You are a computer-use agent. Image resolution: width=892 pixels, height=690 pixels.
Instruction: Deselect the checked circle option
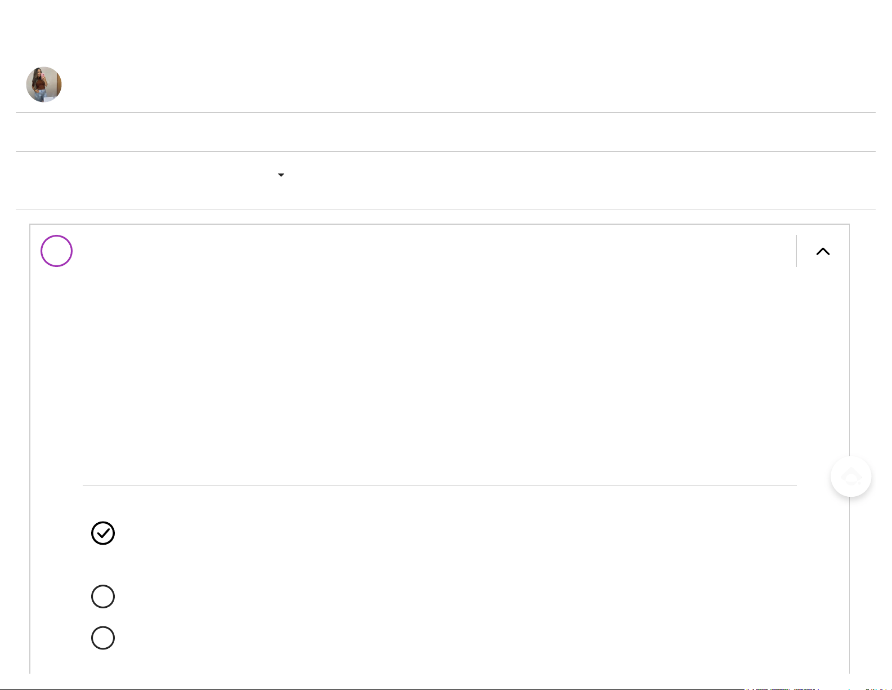click(103, 533)
